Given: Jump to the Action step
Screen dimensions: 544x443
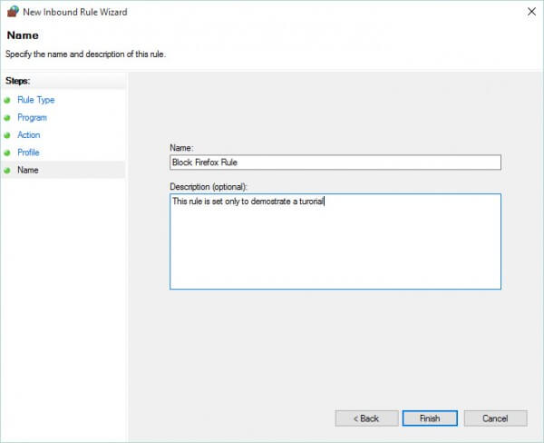Looking at the screenshot, I should [29, 135].
